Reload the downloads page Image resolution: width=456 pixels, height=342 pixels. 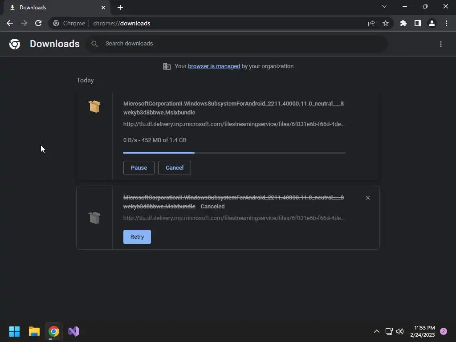[38, 23]
